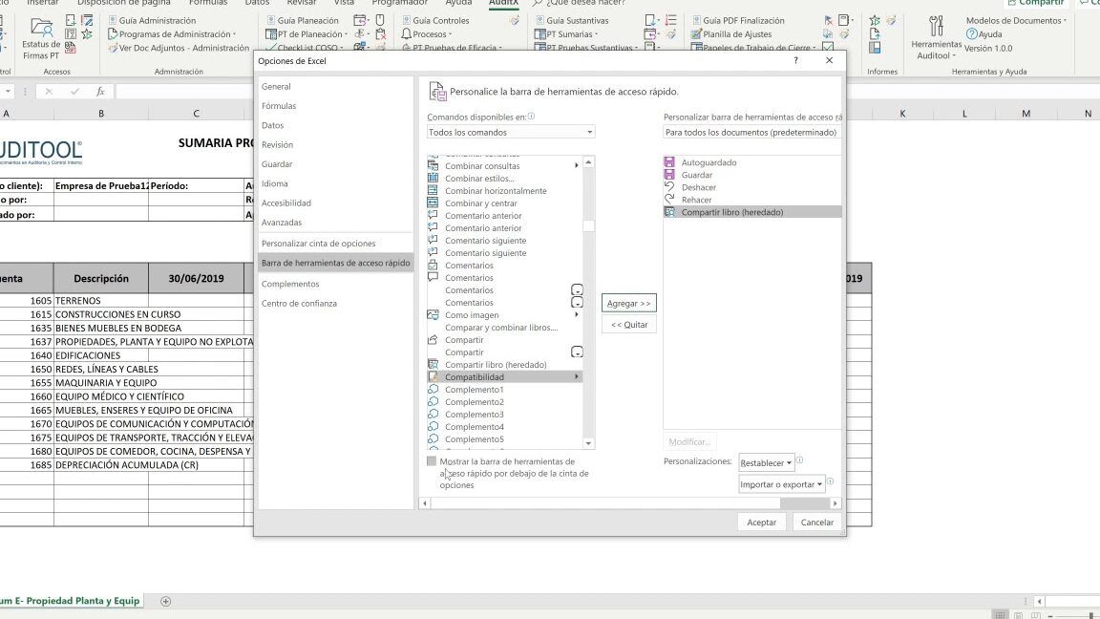
Task: Open the AuditX ribbon tab
Action: 503,3
